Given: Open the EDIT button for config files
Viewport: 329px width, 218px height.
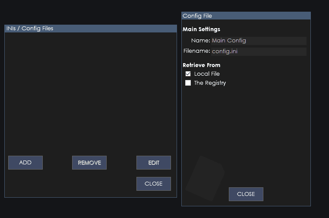Looking at the screenshot, I should click(154, 163).
